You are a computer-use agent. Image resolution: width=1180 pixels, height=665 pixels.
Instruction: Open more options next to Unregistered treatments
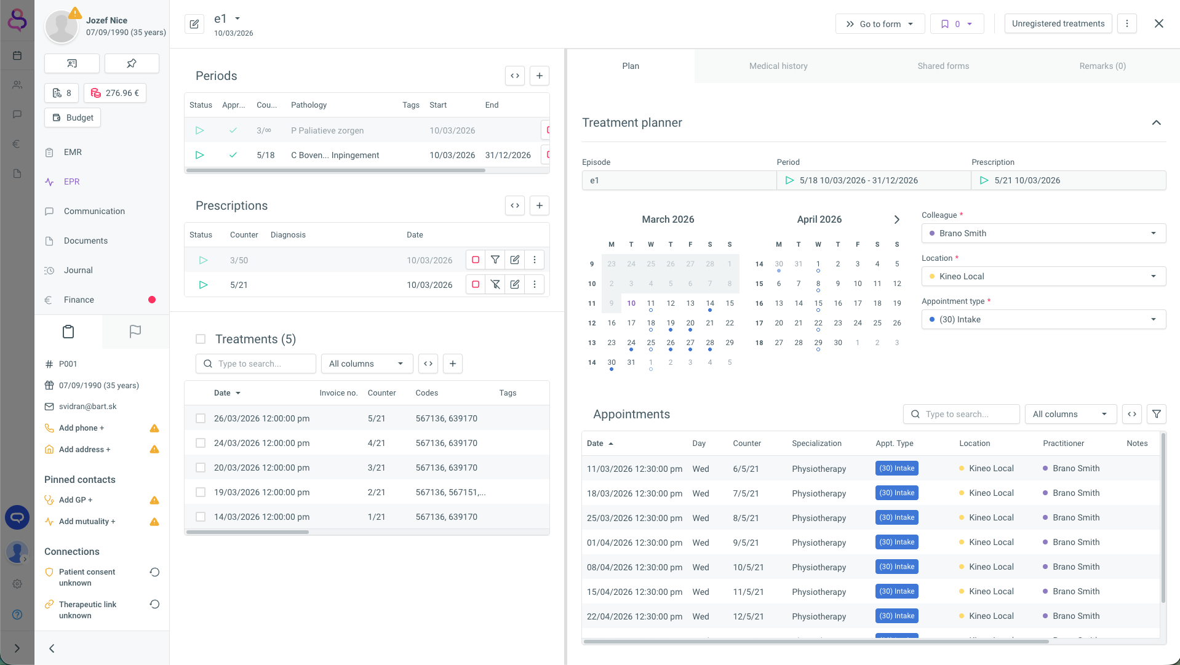[1126, 24]
